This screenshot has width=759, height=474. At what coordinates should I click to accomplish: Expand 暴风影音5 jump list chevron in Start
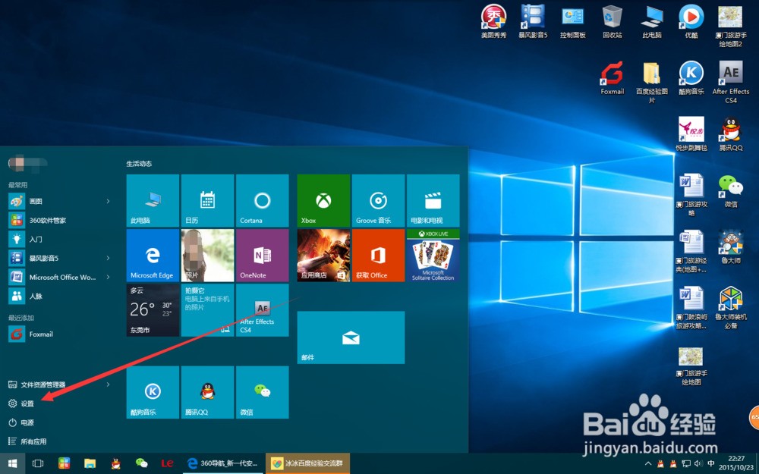(108, 259)
